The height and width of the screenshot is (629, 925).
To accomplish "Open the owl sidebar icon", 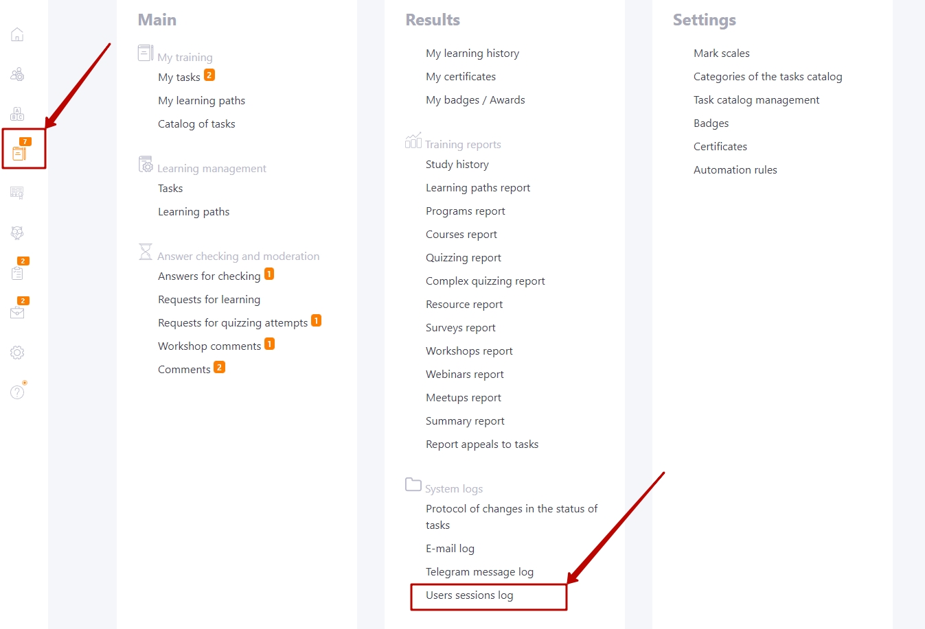I will tap(17, 233).
